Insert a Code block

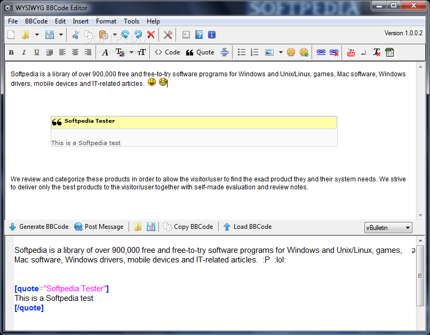(168, 52)
